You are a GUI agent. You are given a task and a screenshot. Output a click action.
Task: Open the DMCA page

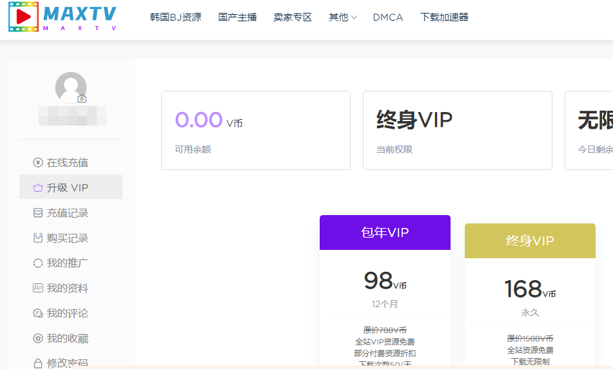388,17
